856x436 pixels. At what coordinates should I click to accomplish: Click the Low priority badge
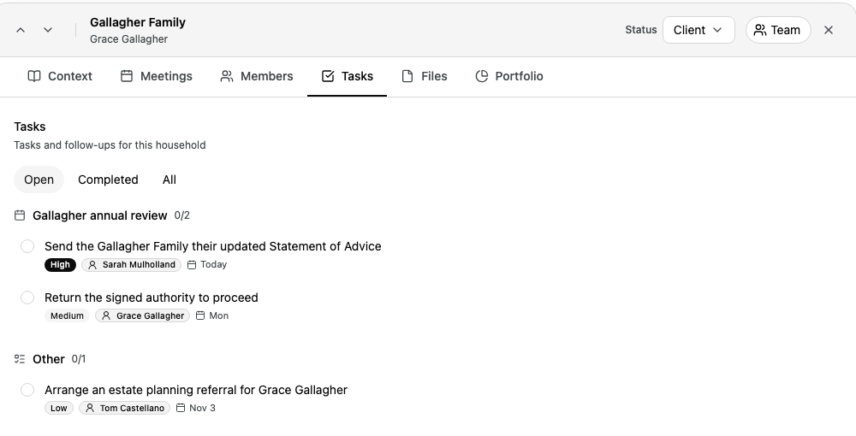[59, 408]
